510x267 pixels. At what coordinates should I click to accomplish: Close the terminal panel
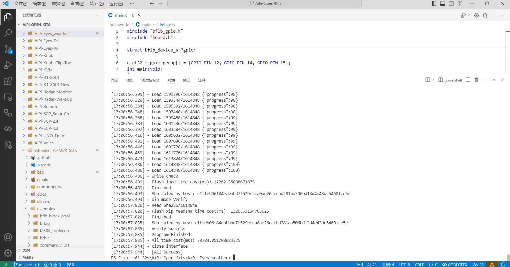tap(502, 80)
